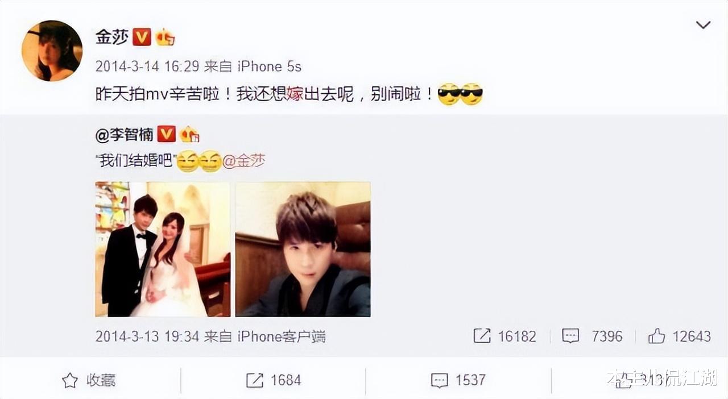The width and height of the screenshot is (728, 399).
Task: Open the iPhone 5s source link
Action: (269, 66)
